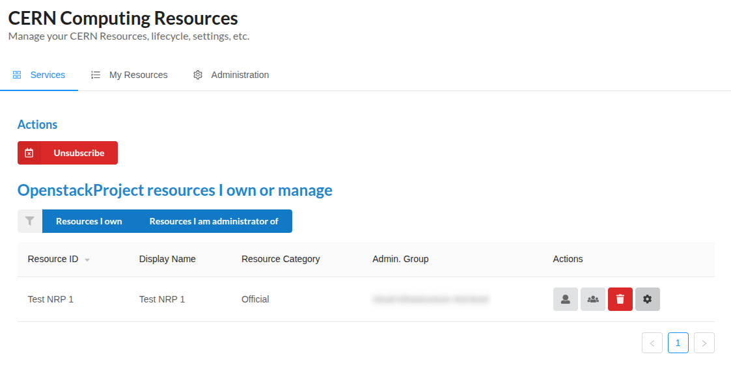Screen dimensions: 731x374
Task: Open the Administration tab
Action: pos(231,75)
